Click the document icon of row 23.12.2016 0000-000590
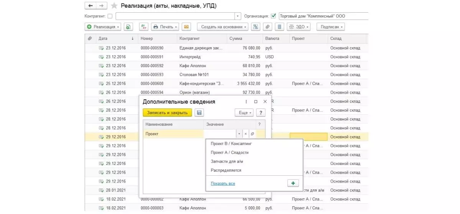 (101, 48)
